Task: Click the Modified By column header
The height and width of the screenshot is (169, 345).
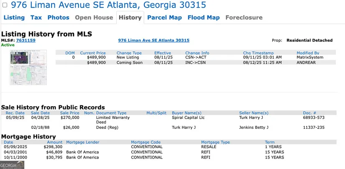Action: pyautogui.click(x=308, y=53)
